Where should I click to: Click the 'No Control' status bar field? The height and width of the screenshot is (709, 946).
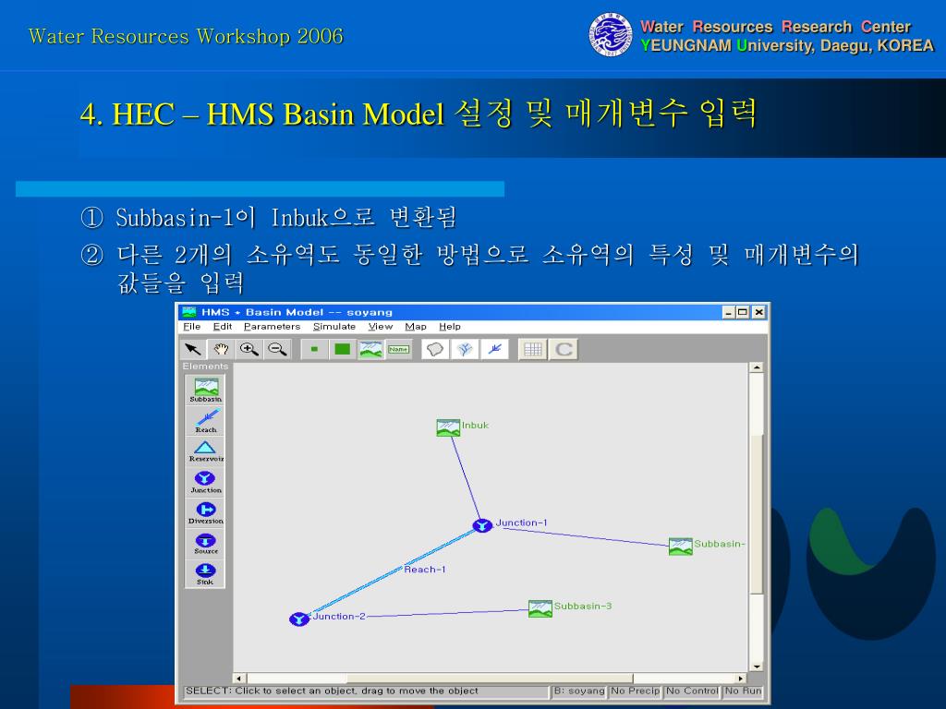(692, 691)
